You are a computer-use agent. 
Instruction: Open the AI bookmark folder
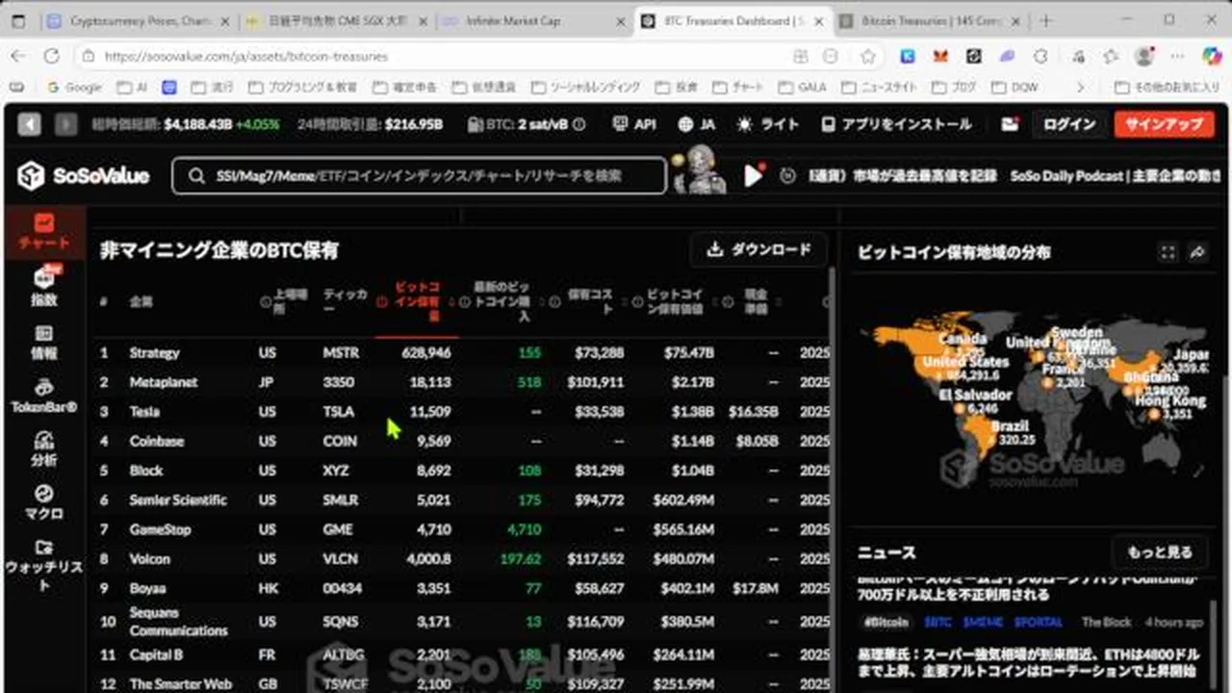[132, 88]
